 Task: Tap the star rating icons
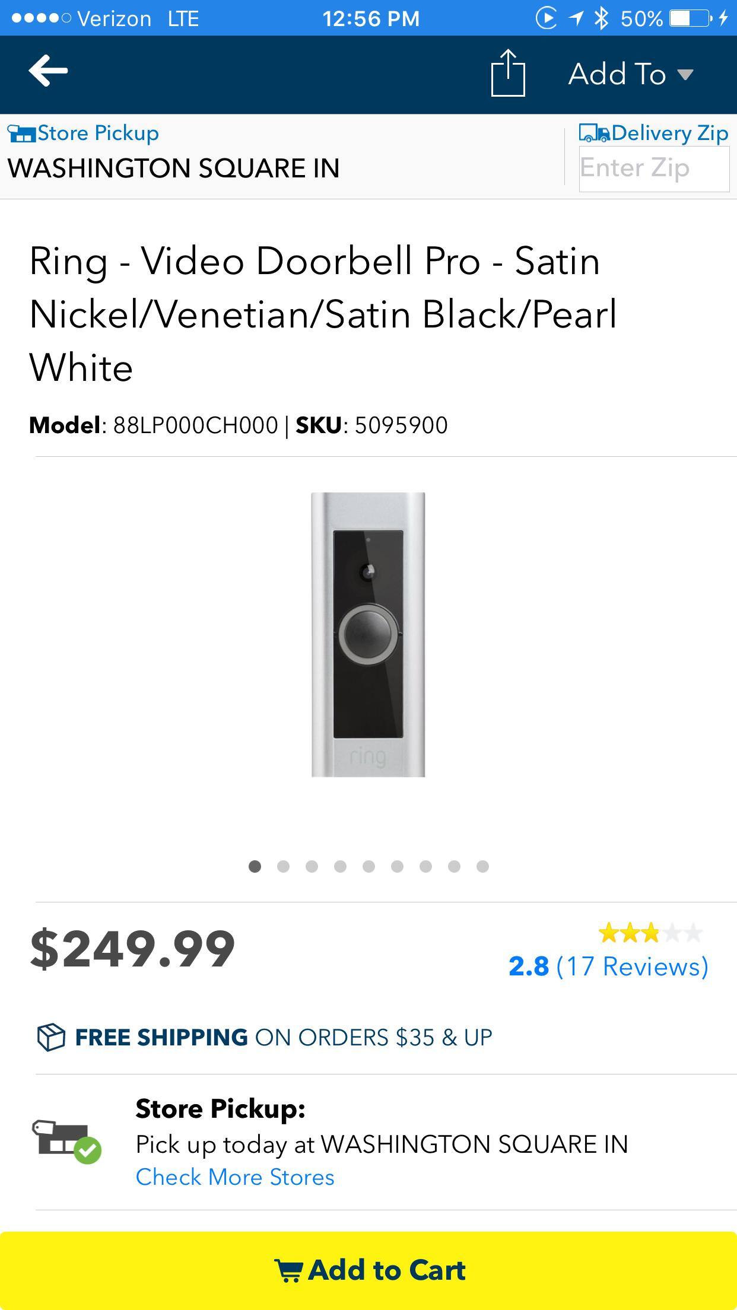coord(650,933)
